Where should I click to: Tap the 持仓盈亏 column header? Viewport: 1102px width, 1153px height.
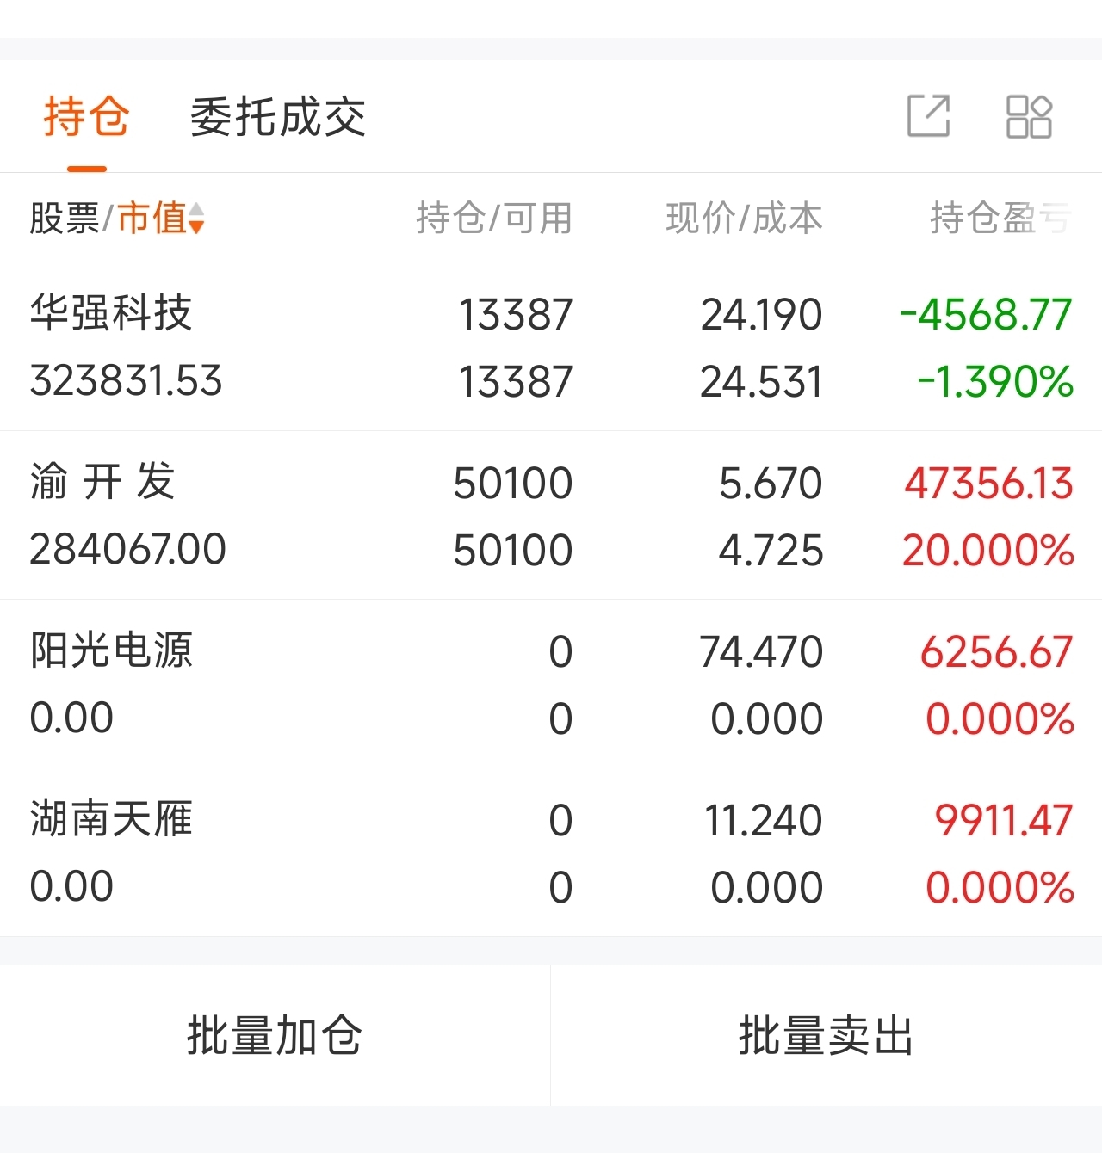click(x=1001, y=219)
